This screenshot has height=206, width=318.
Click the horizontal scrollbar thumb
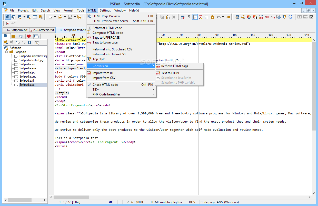[71, 197]
